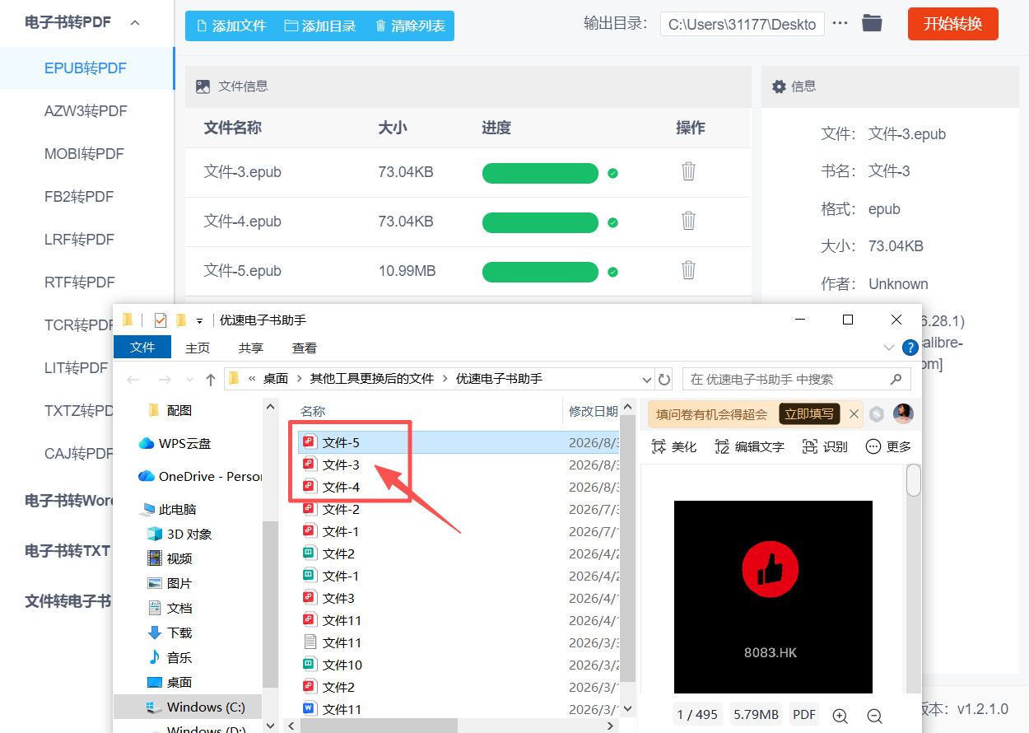Select 此电脑 in navigation pane
This screenshot has height=733, width=1029.
click(x=168, y=509)
